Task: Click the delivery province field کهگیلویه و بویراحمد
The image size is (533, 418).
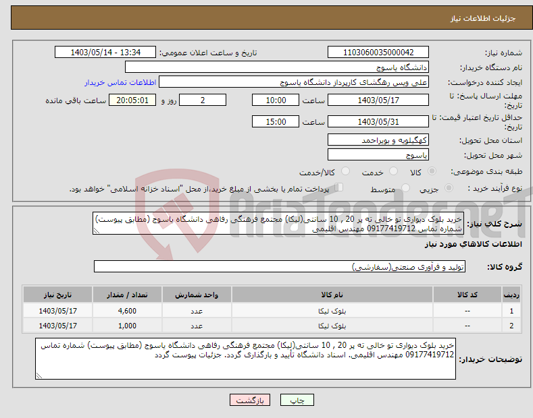Action: coord(378,140)
